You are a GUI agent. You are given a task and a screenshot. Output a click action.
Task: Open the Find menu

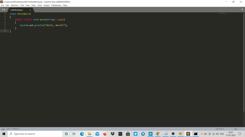[22, 5]
